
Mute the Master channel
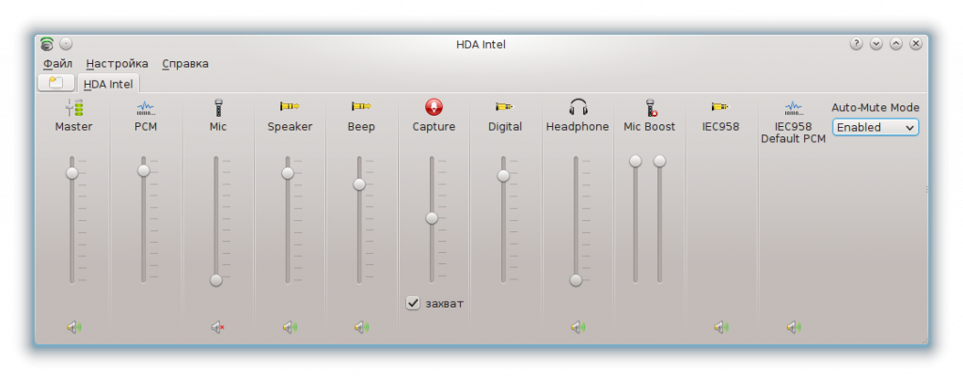pos(74,327)
